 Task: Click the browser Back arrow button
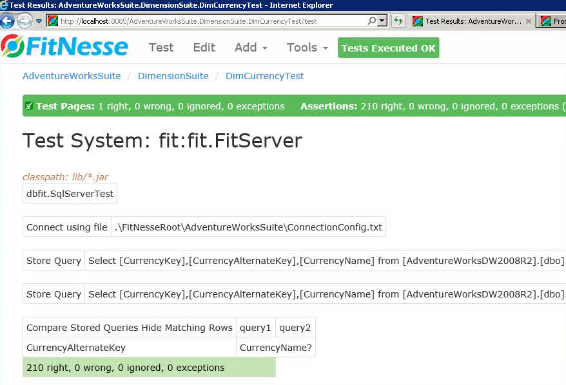[x=7, y=21]
